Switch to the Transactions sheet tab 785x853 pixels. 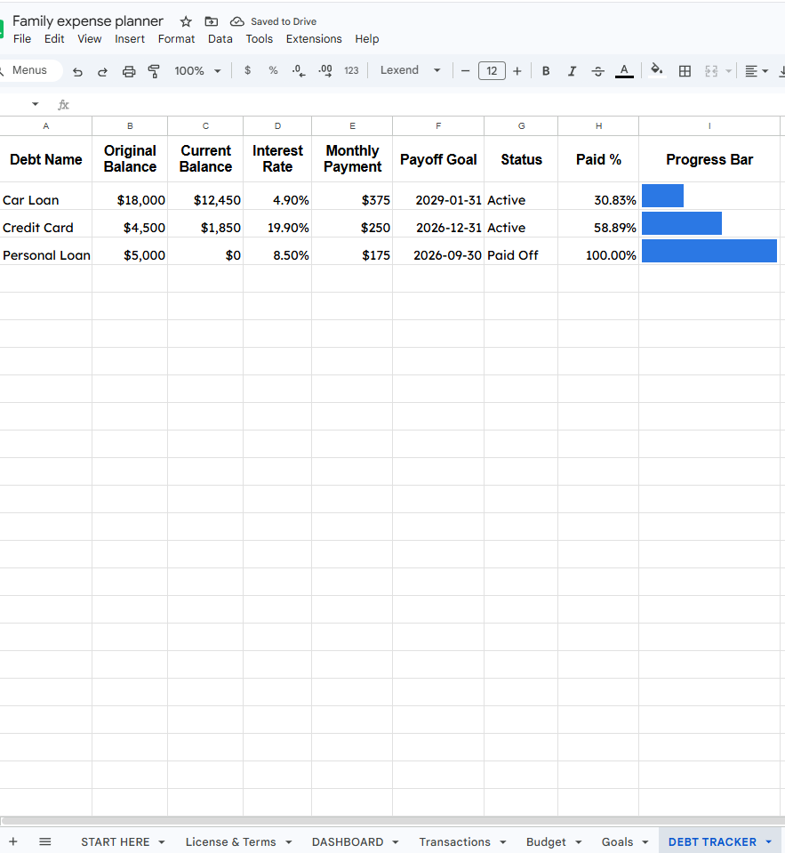pos(454,841)
